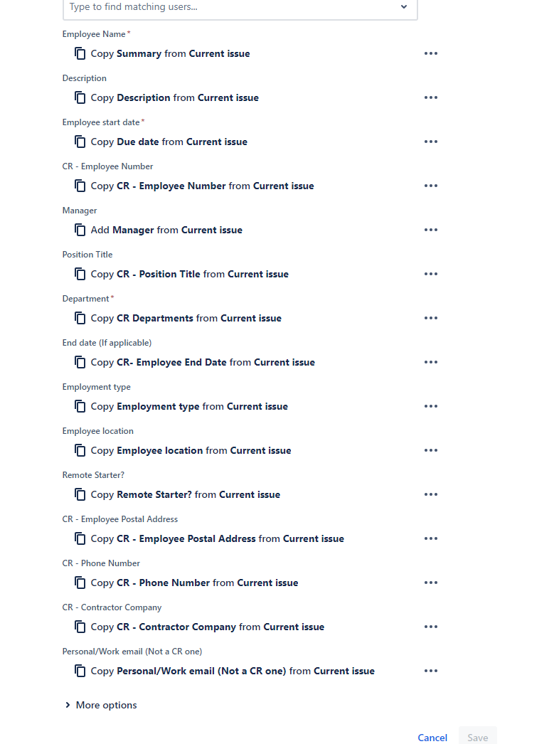
Task: Click the copy icon beside Employee location
Action: point(80,450)
